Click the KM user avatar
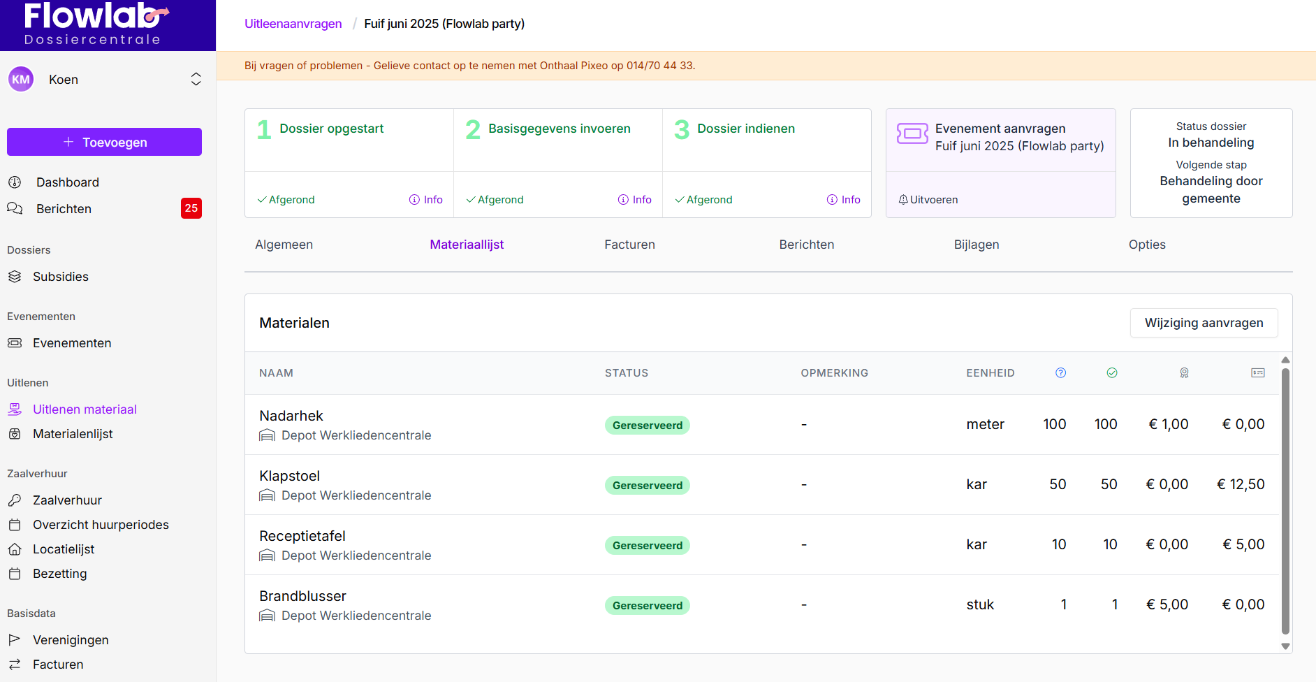Image resolution: width=1316 pixels, height=682 pixels. click(x=21, y=80)
